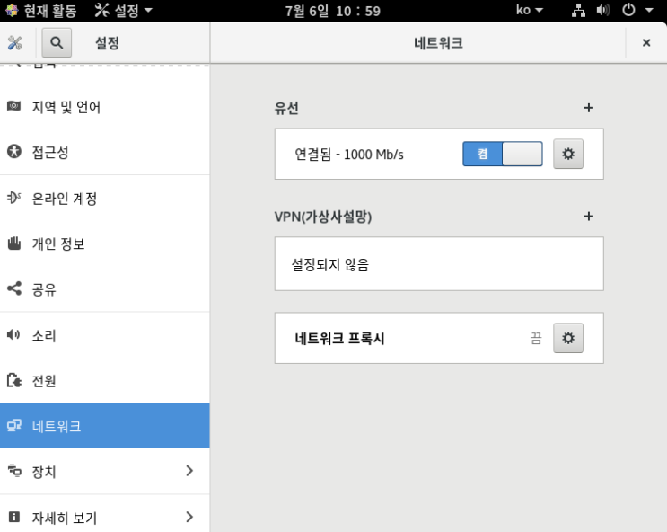Click the network status icon in top bar
Image resolution: width=667 pixels, height=532 pixels.
pyautogui.click(x=578, y=10)
